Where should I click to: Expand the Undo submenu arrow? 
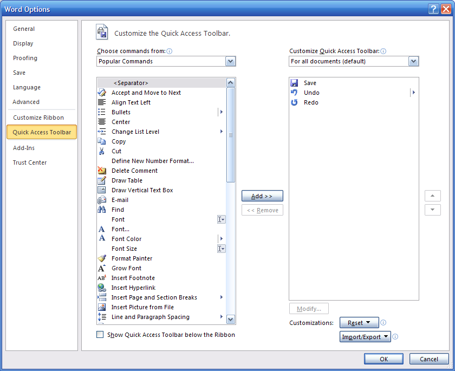(x=414, y=93)
